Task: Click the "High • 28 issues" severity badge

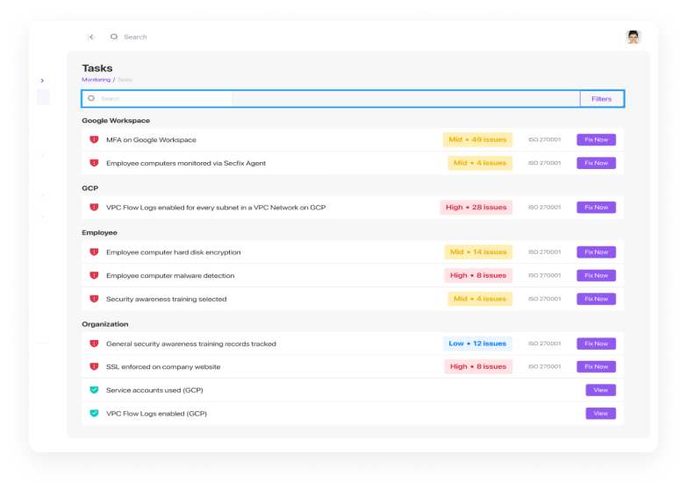Action: pyautogui.click(x=476, y=208)
